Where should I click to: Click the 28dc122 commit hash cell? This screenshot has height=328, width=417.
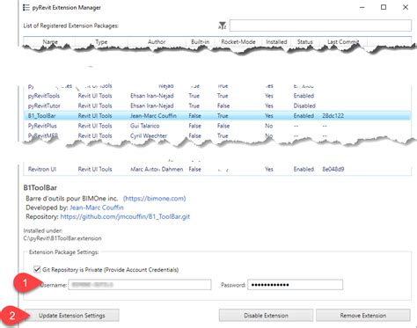(333, 116)
